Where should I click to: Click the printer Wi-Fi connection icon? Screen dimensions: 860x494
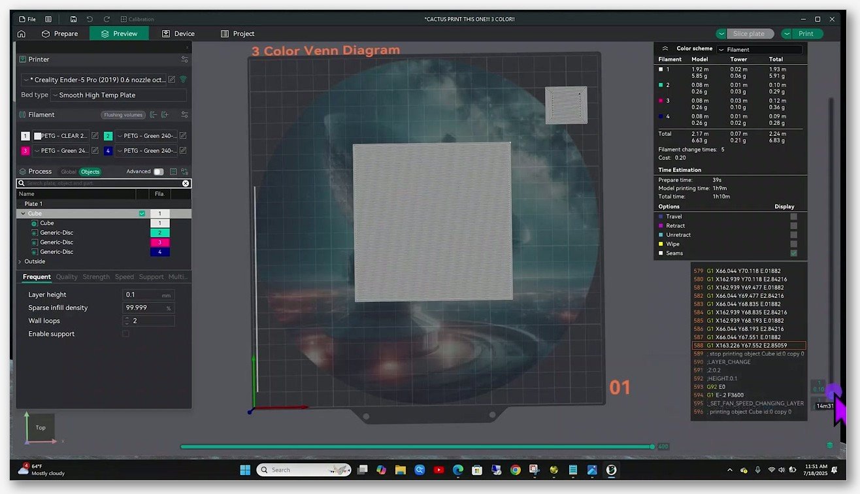tap(183, 79)
